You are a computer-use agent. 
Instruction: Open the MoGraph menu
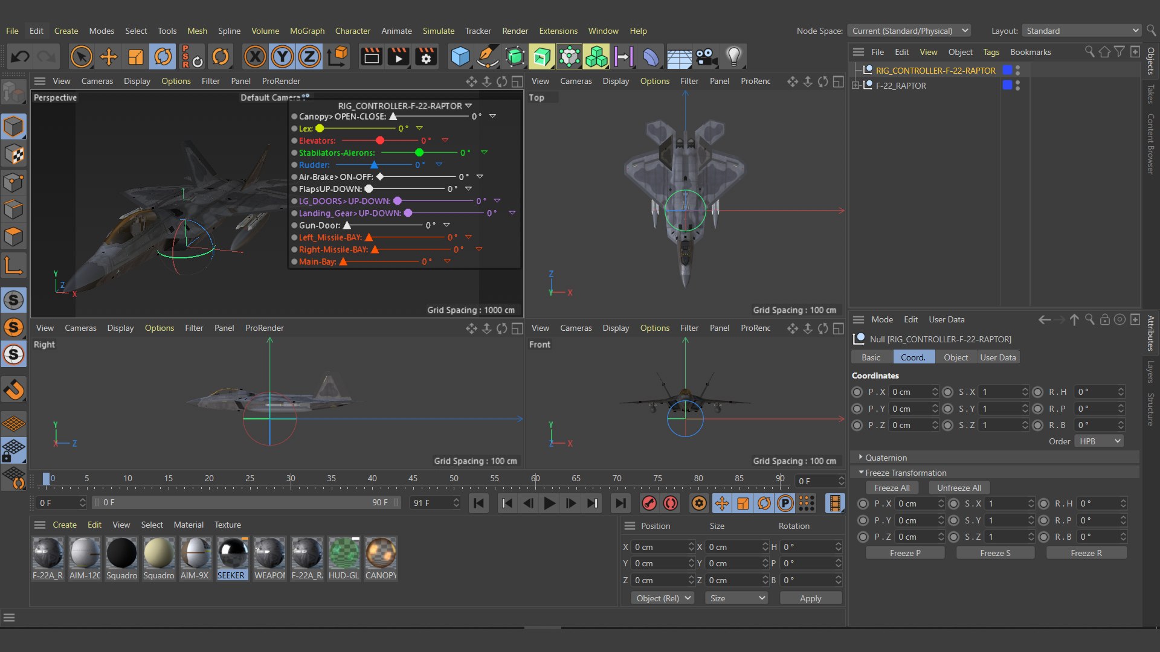pos(307,31)
